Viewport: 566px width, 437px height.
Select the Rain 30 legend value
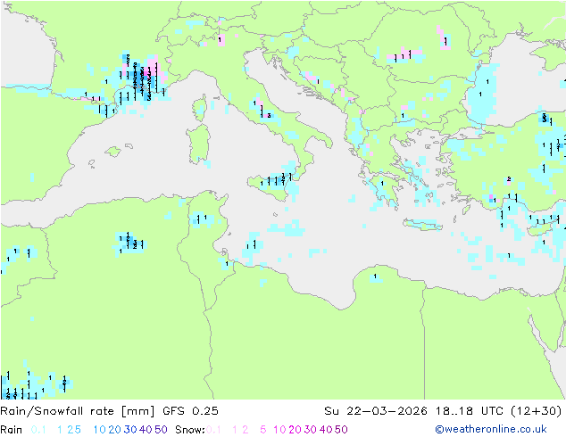130,430
